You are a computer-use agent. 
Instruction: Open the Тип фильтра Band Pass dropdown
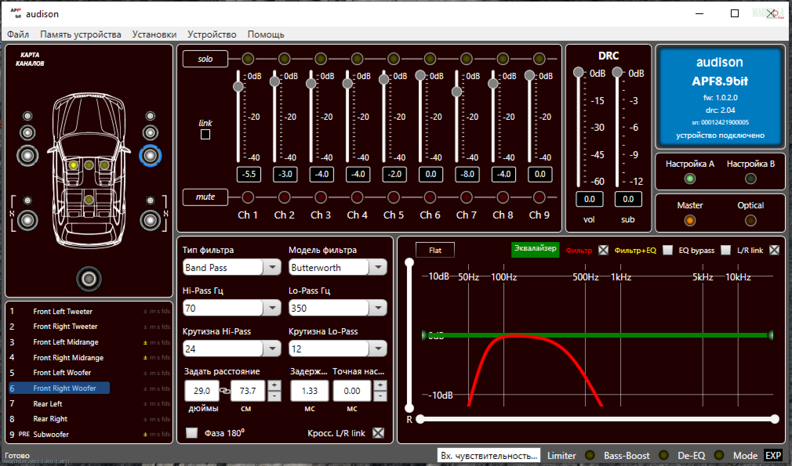click(232, 267)
